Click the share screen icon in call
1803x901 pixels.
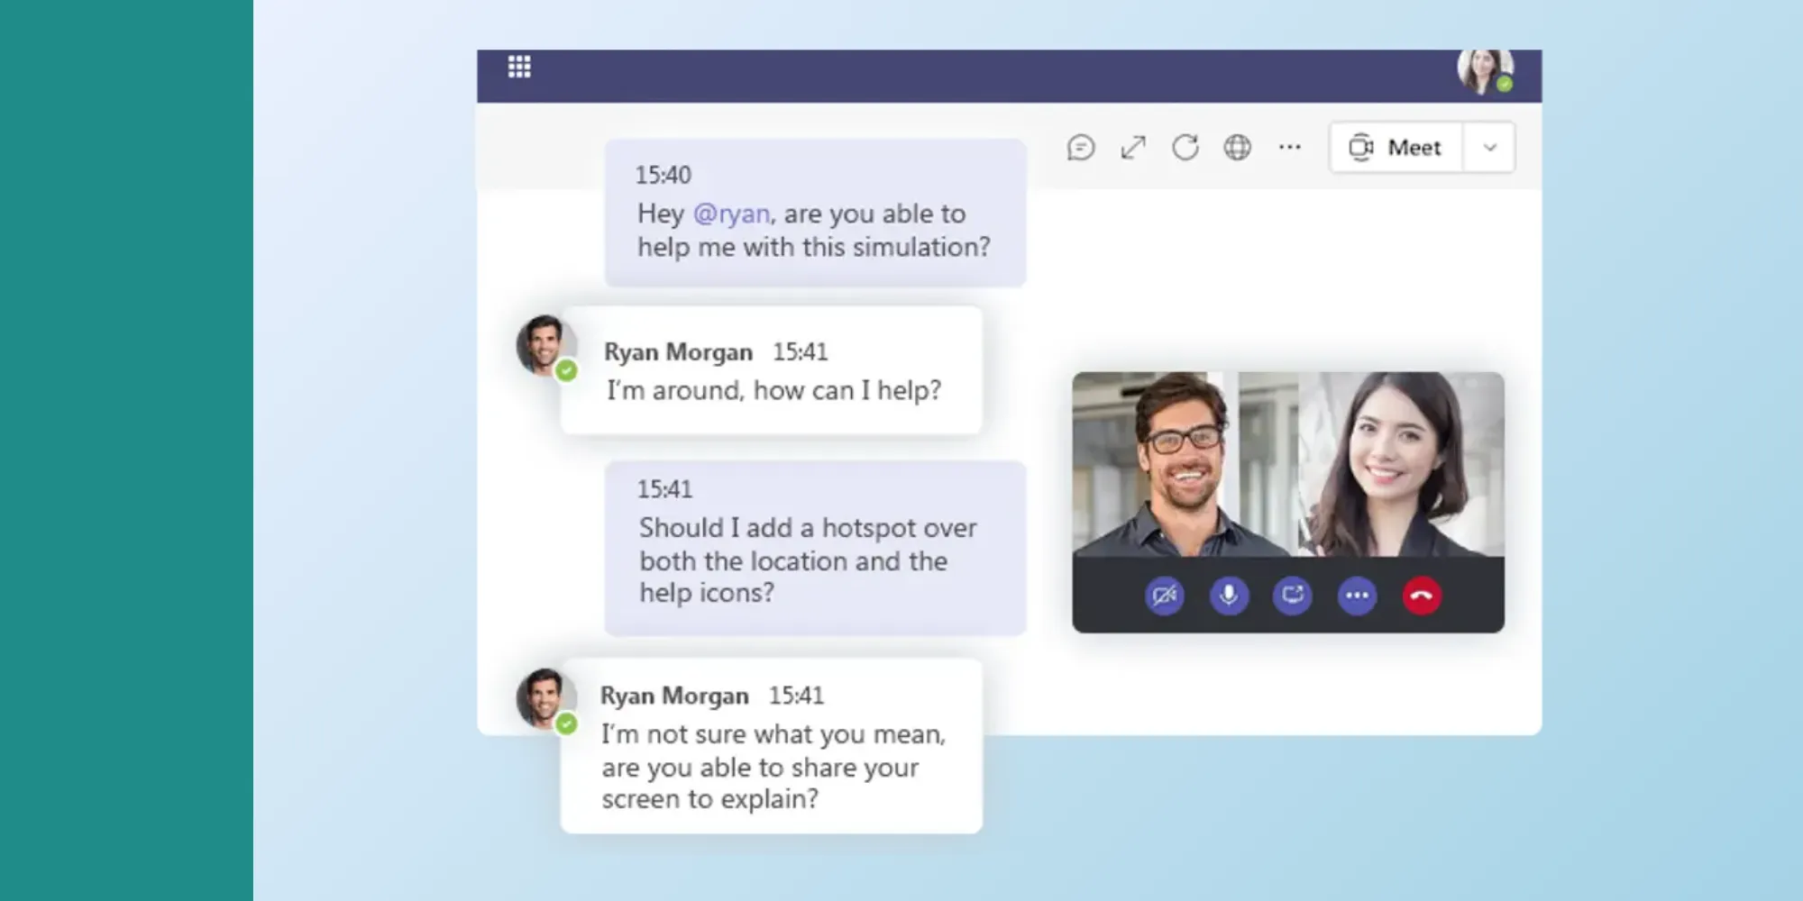click(1293, 596)
